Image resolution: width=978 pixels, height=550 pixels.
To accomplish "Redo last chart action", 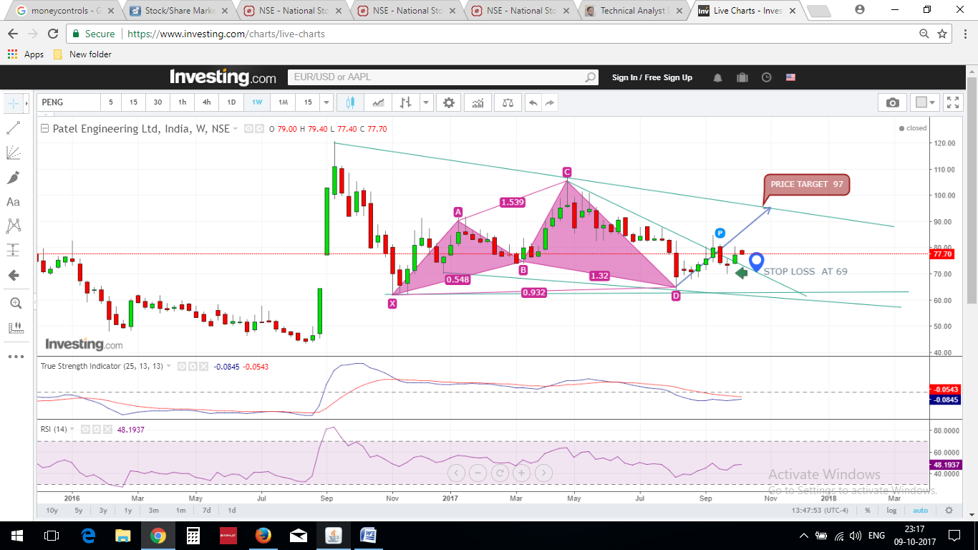I will pos(550,102).
